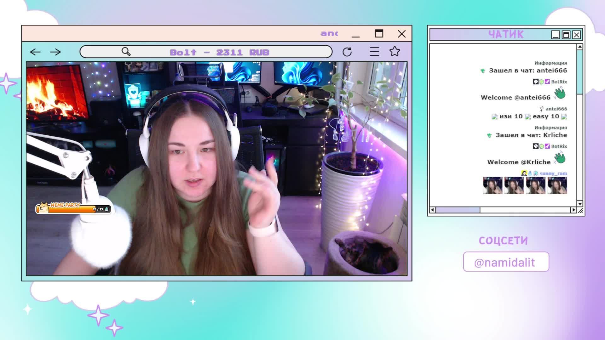Click the waving hand emote after Welcome @Krliche

(560, 158)
